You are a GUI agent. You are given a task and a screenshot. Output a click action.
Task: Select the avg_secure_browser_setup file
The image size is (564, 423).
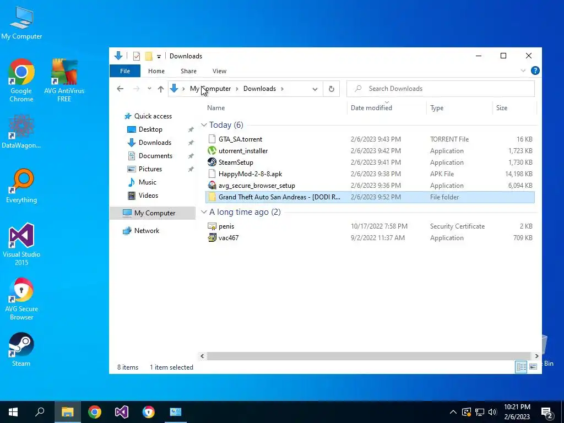click(370, 186)
